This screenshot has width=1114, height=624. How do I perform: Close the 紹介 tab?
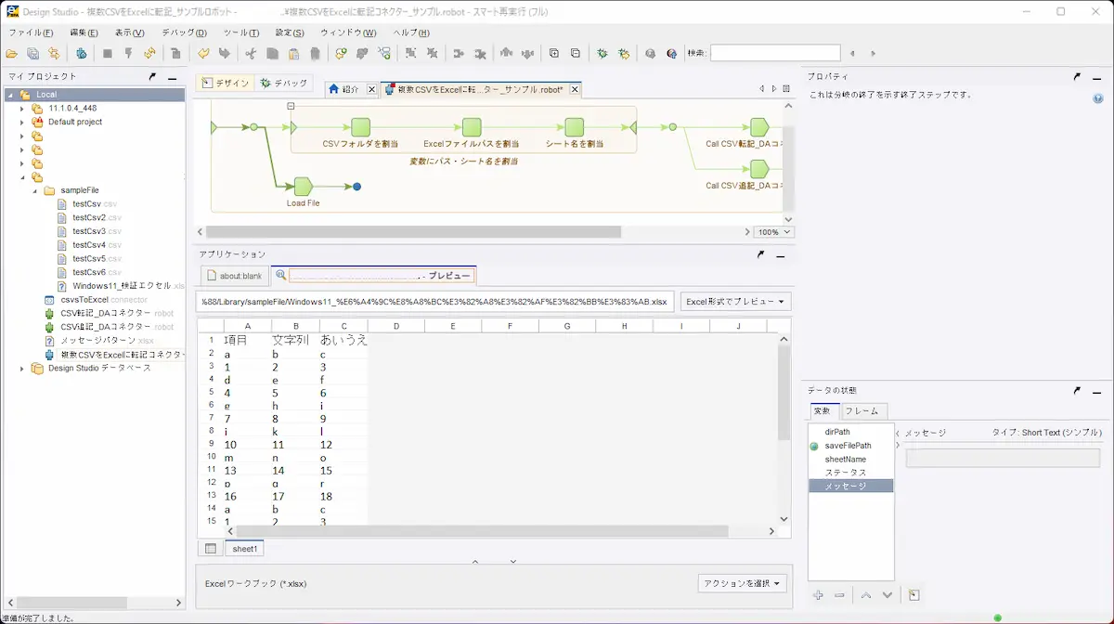371,89
